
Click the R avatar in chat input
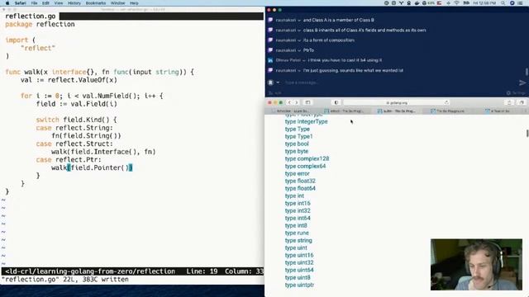coord(270,82)
